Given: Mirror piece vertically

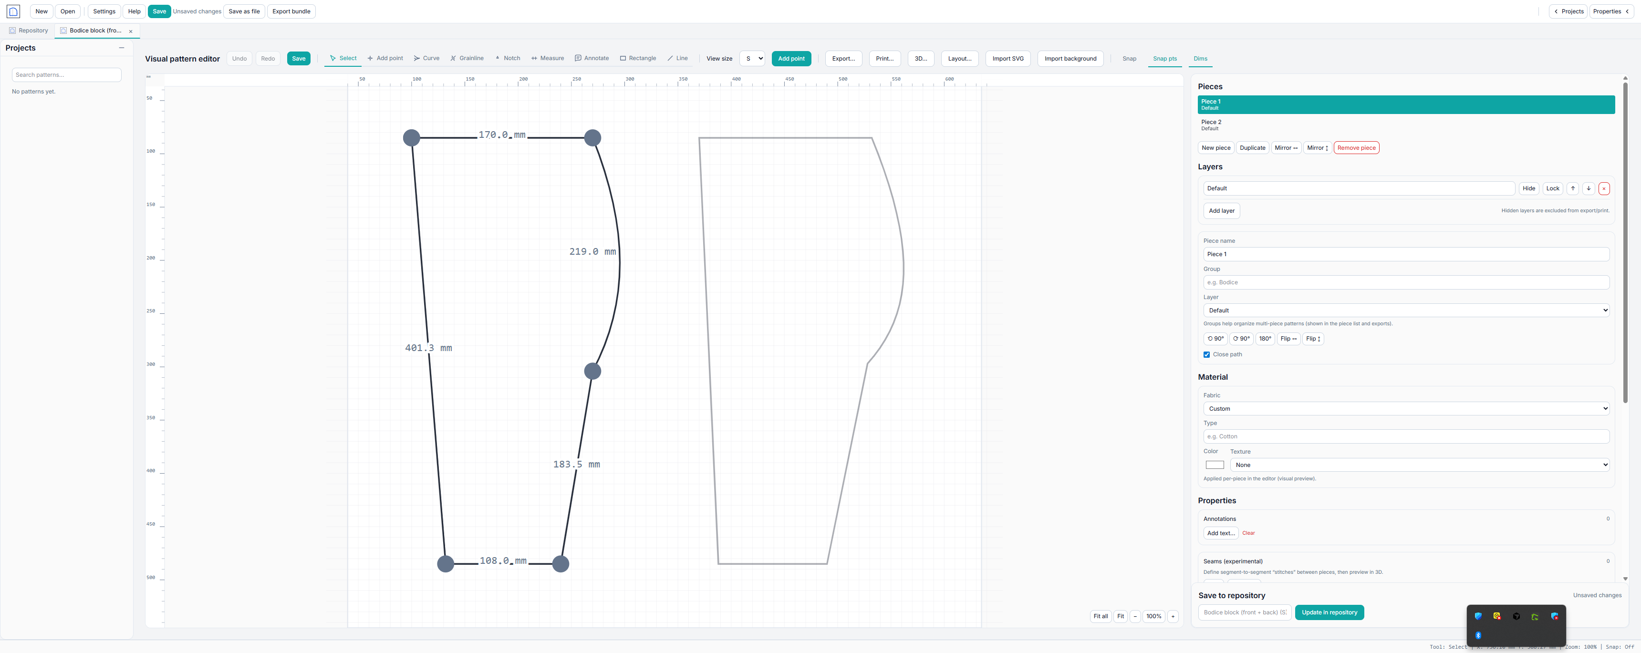Looking at the screenshot, I should (x=1317, y=148).
